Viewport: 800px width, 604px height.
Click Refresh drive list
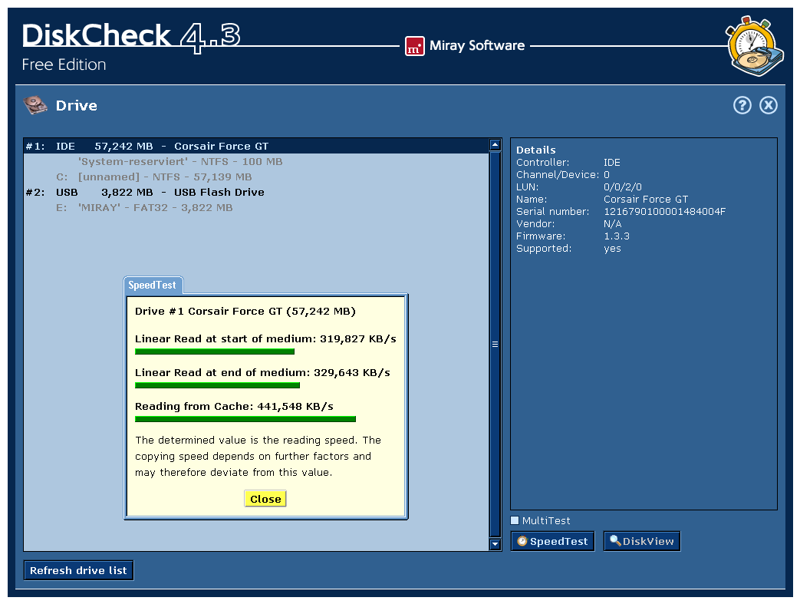(x=78, y=570)
